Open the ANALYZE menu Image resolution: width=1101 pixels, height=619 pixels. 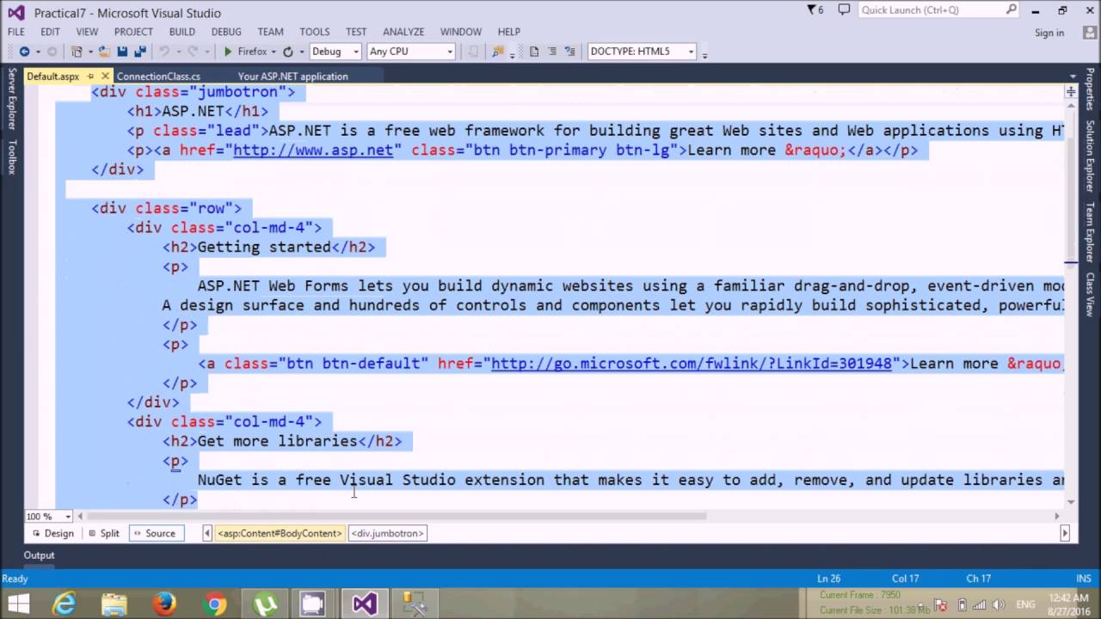(x=403, y=32)
